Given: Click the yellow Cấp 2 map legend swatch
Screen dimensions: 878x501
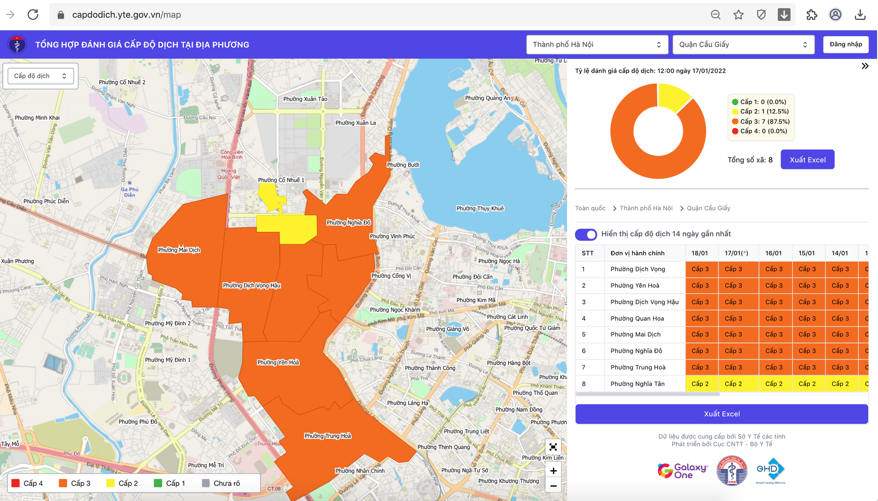Looking at the screenshot, I should coord(111,483).
